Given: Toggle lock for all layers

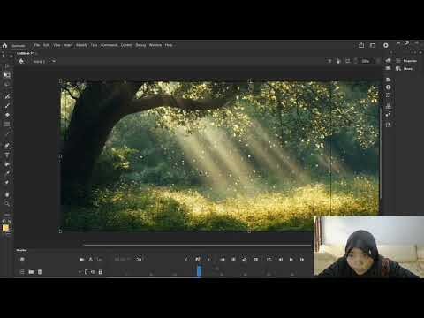Looking at the screenshot, I should point(101,272).
